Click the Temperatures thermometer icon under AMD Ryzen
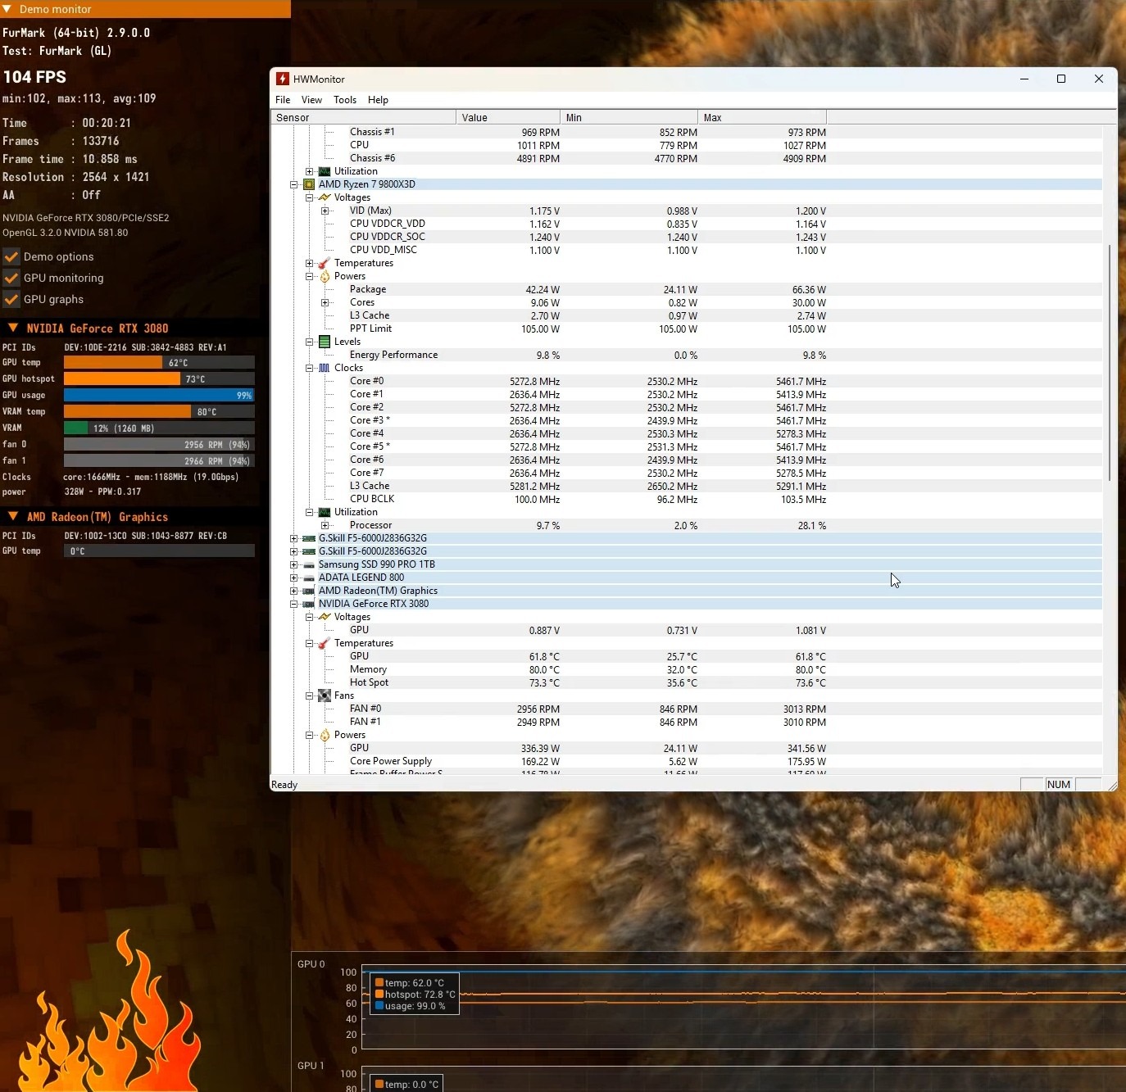 pos(325,263)
